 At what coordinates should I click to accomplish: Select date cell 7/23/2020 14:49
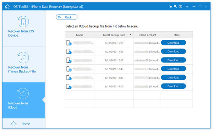click(x=114, y=51)
